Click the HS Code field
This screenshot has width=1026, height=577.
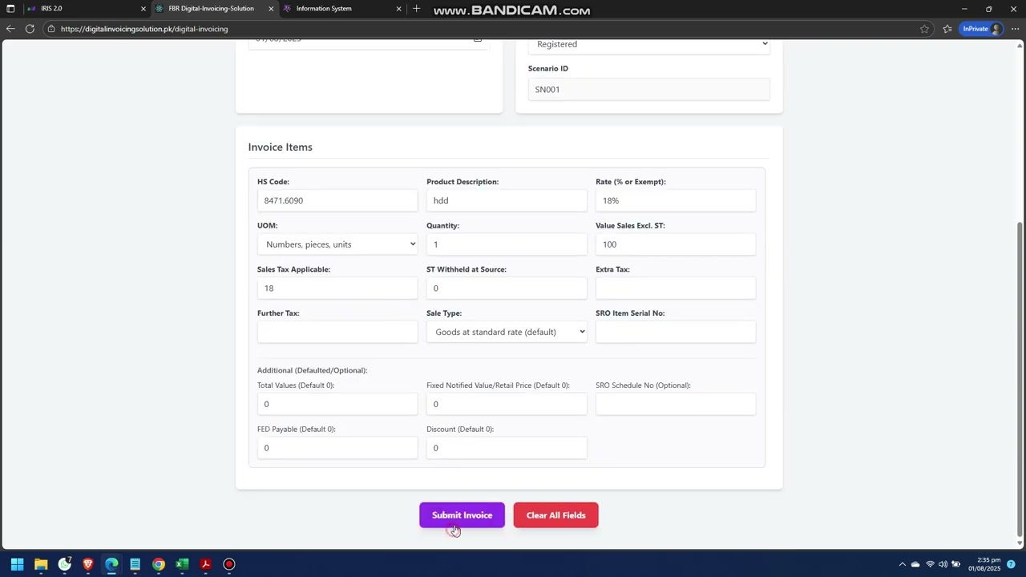pos(337,200)
